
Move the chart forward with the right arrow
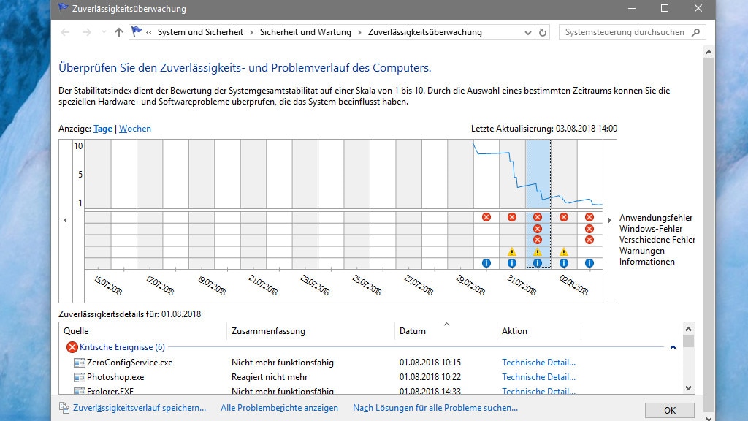coord(610,221)
